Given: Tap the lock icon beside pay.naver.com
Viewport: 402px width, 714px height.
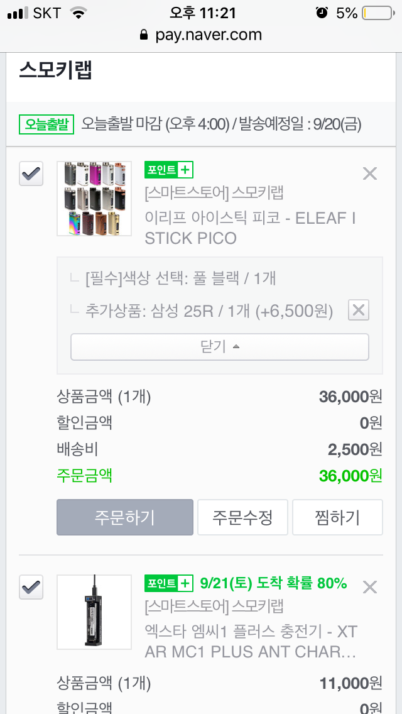Looking at the screenshot, I should [x=144, y=35].
